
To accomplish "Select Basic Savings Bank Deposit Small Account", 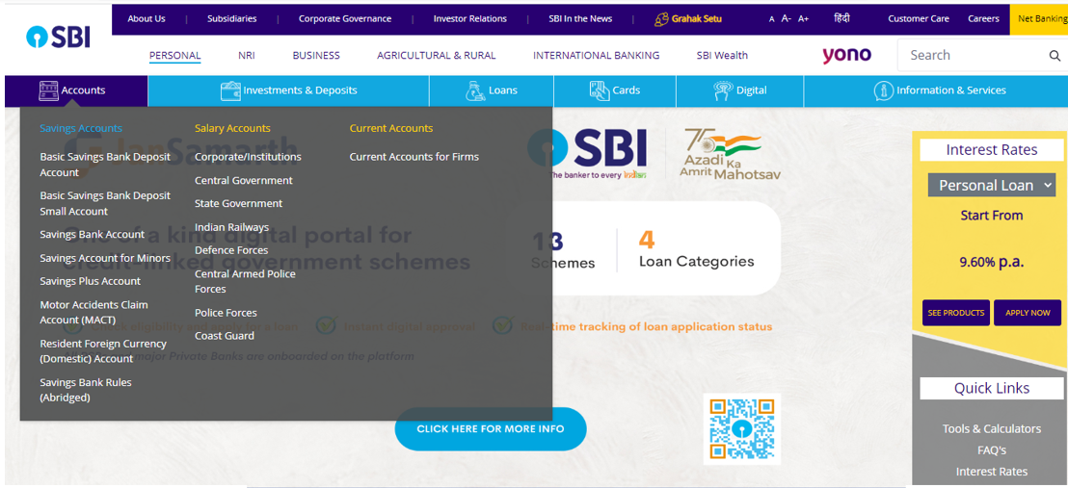I will [x=105, y=203].
